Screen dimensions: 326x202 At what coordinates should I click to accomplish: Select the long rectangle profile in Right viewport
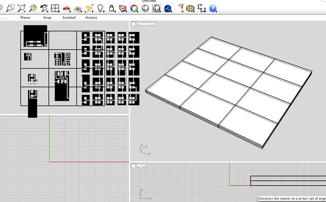click(288, 181)
